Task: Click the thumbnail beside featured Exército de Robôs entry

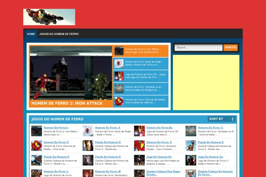Action: coord(119,101)
